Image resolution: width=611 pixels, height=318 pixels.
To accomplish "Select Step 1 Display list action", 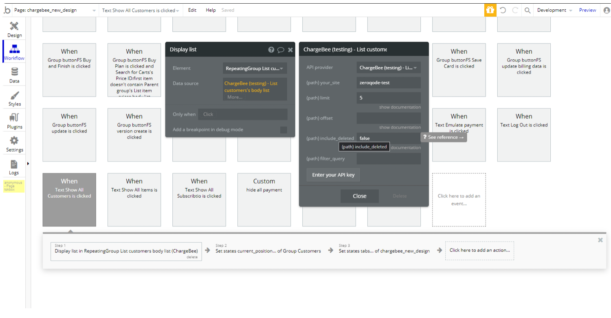I will click(x=126, y=251).
